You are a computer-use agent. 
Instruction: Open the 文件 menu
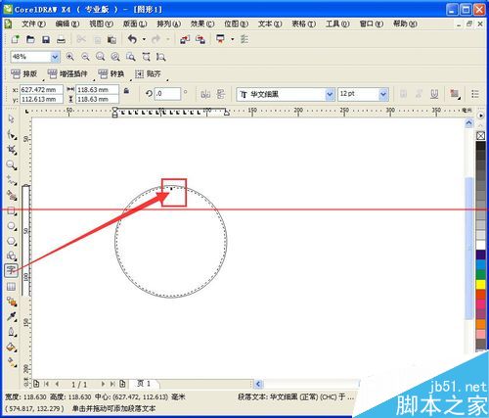(33, 23)
